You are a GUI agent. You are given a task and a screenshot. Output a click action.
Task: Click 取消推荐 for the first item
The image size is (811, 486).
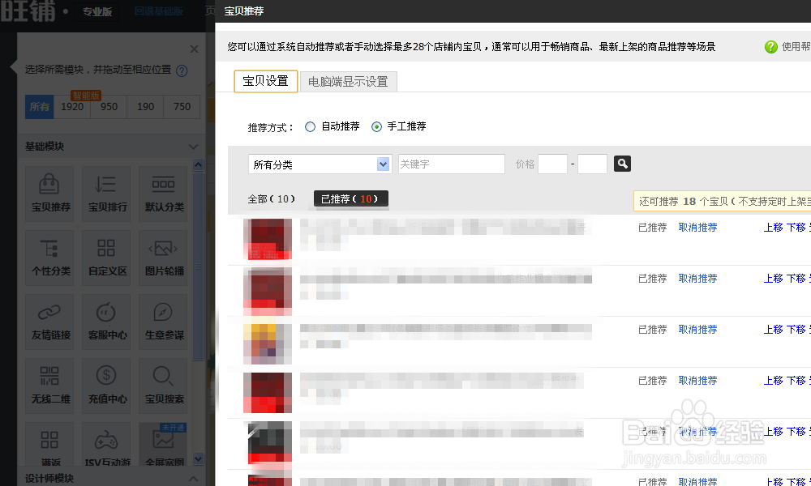(x=697, y=228)
